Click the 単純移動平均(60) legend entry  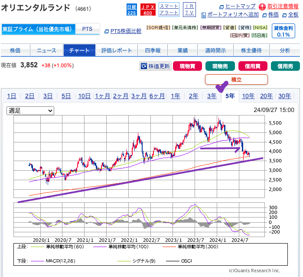pyautogui.click(x=57, y=247)
